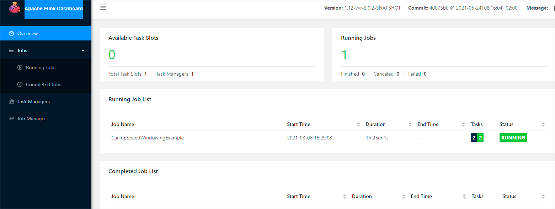The height and width of the screenshot is (209, 555).
Task: Click the Job Manager sidebar icon
Action: [11, 118]
